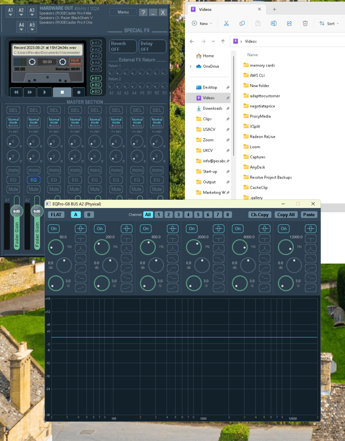Click SEL on the bus A1 strip
This screenshot has width=345, height=441.
pyautogui.click(x=13, y=110)
